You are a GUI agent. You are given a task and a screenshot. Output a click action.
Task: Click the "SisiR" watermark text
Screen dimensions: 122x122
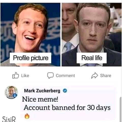[9, 119]
